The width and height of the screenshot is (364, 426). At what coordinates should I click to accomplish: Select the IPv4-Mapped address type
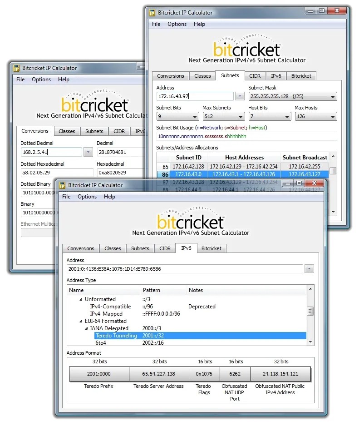(106, 314)
